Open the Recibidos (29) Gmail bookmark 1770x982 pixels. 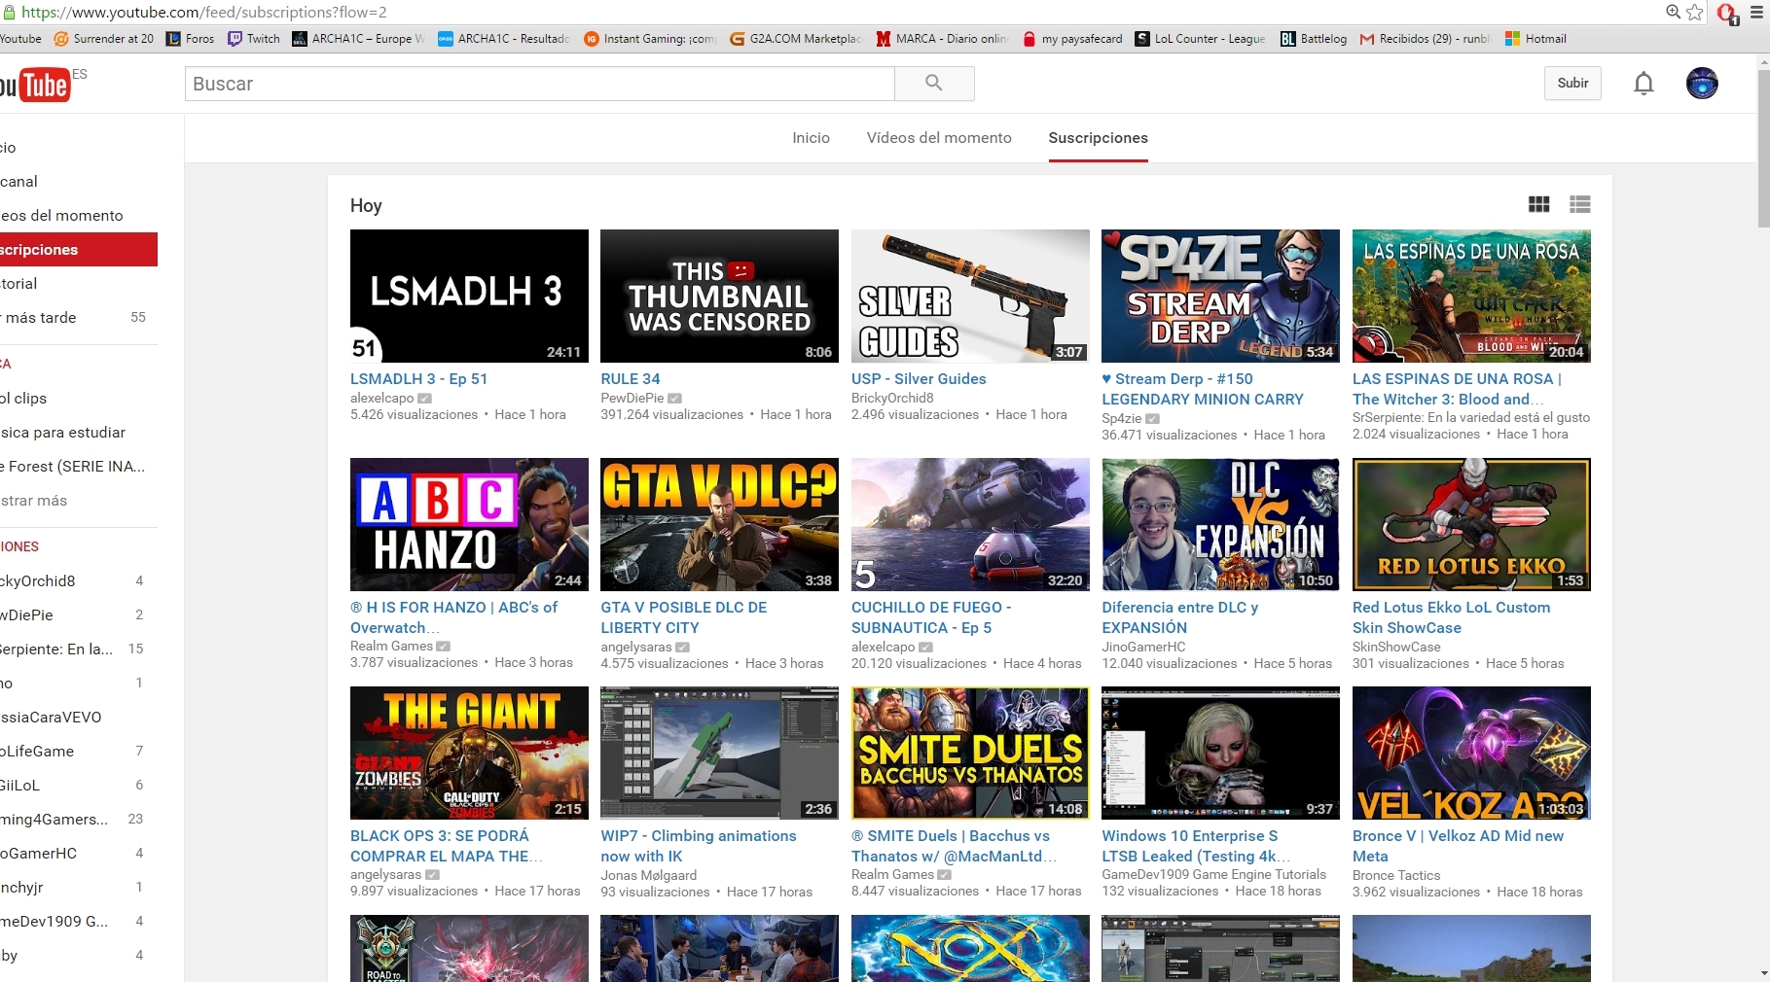tap(1425, 39)
